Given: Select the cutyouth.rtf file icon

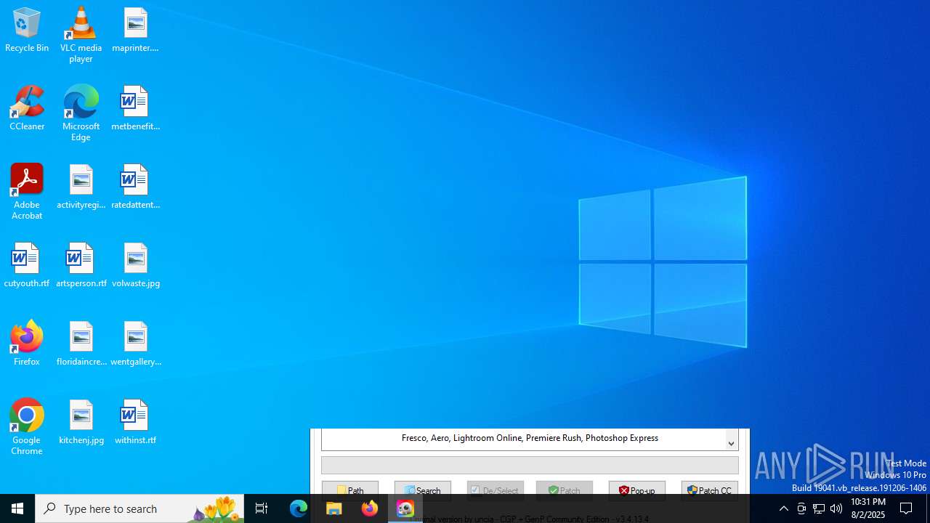Looking at the screenshot, I should point(27,266).
